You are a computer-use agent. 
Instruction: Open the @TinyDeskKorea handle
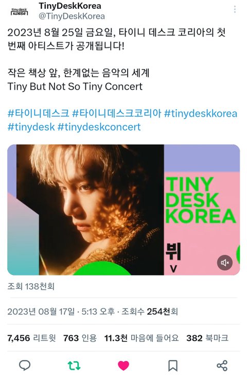72,16
